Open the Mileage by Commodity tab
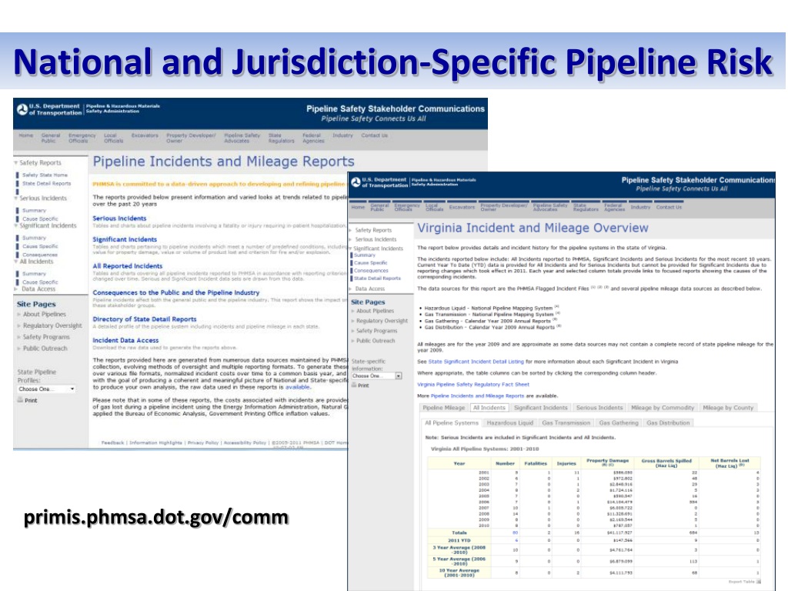This screenshot has width=788, height=591. pyautogui.click(x=663, y=408)
